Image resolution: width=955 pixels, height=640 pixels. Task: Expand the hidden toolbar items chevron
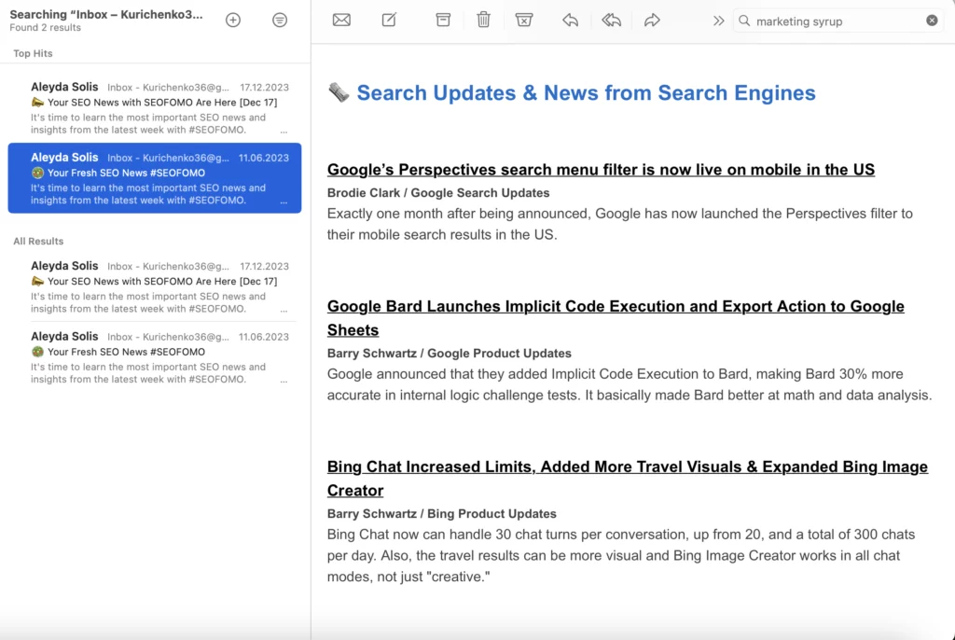point(718,20)
